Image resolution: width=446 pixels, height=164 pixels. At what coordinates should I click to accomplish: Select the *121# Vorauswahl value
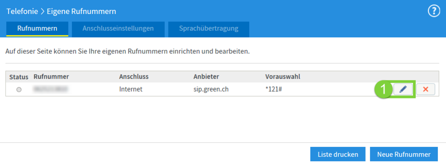[274, 89]
